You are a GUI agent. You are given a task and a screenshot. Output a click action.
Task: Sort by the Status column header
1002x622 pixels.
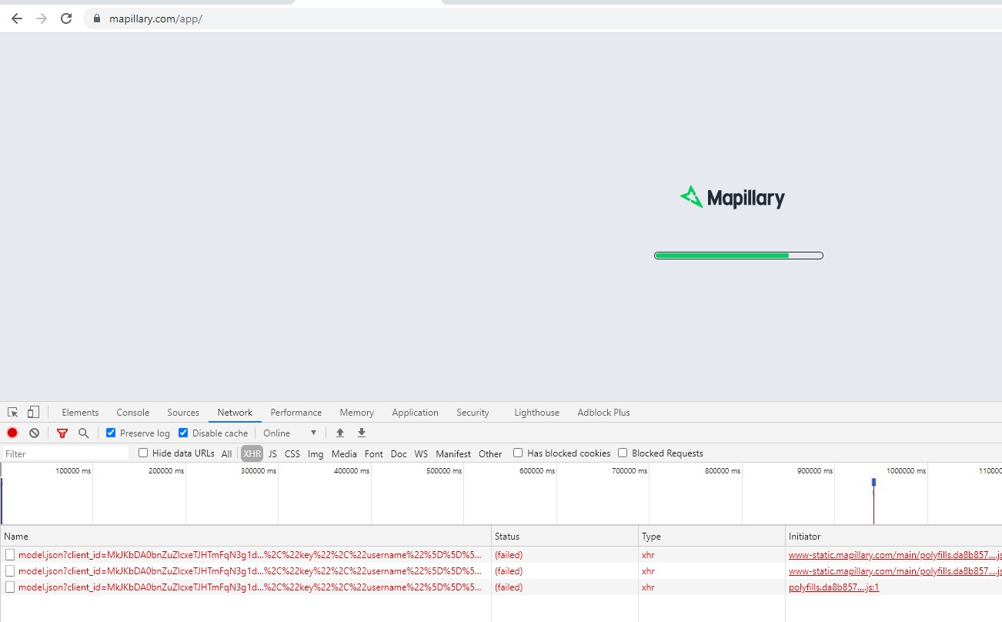coord(565,536)
